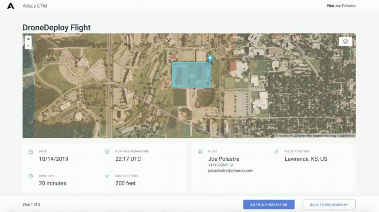Viewport: 379px width, 212px height.
Task: Click the blue pilot position map pin
Action: [x=210, y=58]
